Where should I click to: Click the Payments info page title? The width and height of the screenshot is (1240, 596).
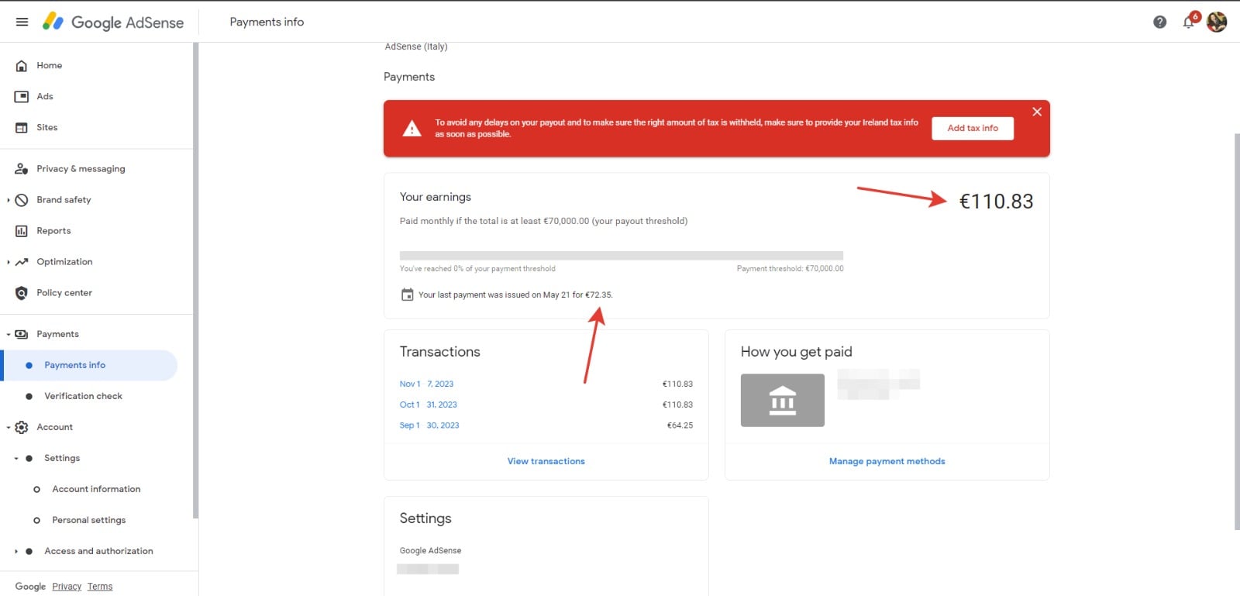[267, 22]
